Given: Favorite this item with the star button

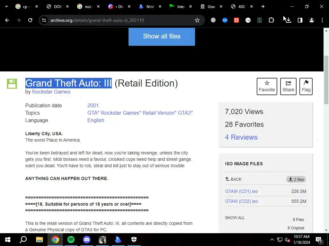Looking at the screenshot, I should (x=267, y=86).
